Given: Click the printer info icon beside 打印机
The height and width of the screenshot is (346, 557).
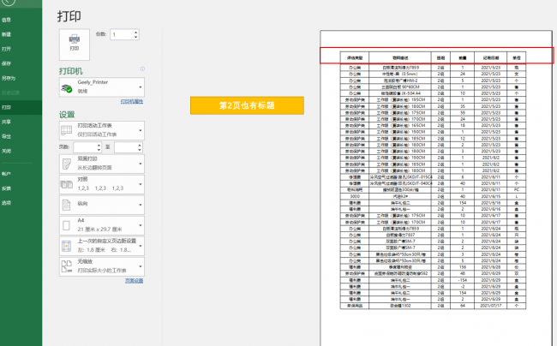Looking at the screenshot, I should (142, 69).
